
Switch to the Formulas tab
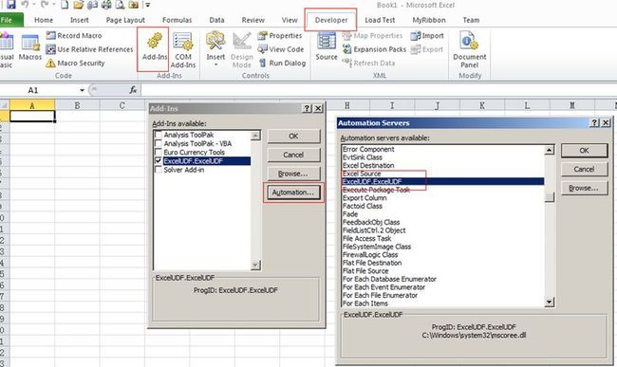tap(177, 20)
